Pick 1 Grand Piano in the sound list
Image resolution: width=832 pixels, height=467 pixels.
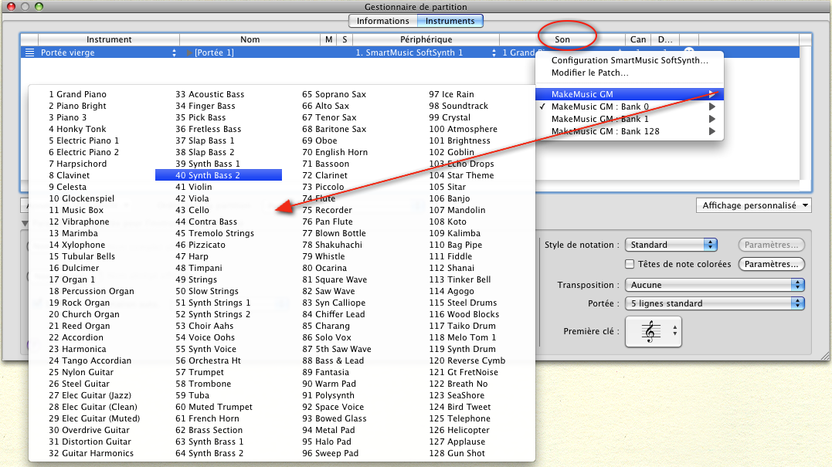[77, 94]
